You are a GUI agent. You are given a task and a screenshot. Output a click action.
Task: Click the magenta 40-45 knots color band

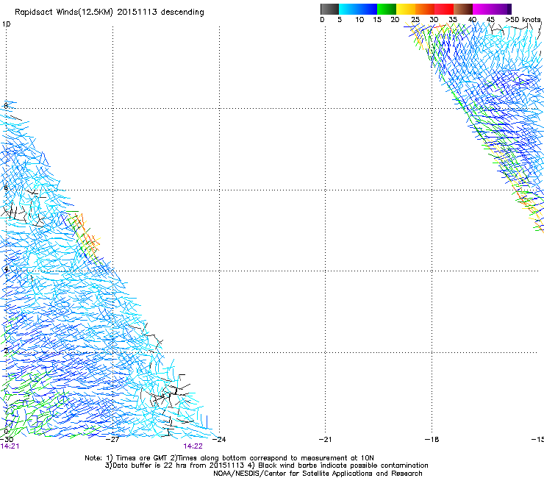(490, 9)
